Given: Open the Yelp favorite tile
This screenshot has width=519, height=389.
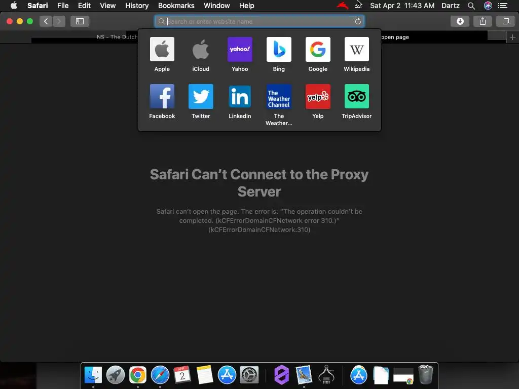Looking at the screenshot, I should pos(318,96).
